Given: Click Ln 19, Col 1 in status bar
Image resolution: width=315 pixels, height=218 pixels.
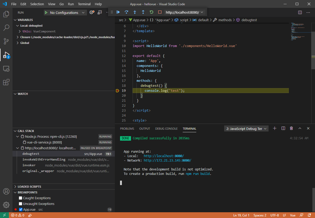Looking at the screenshot, I should click(x=241, y=215).
